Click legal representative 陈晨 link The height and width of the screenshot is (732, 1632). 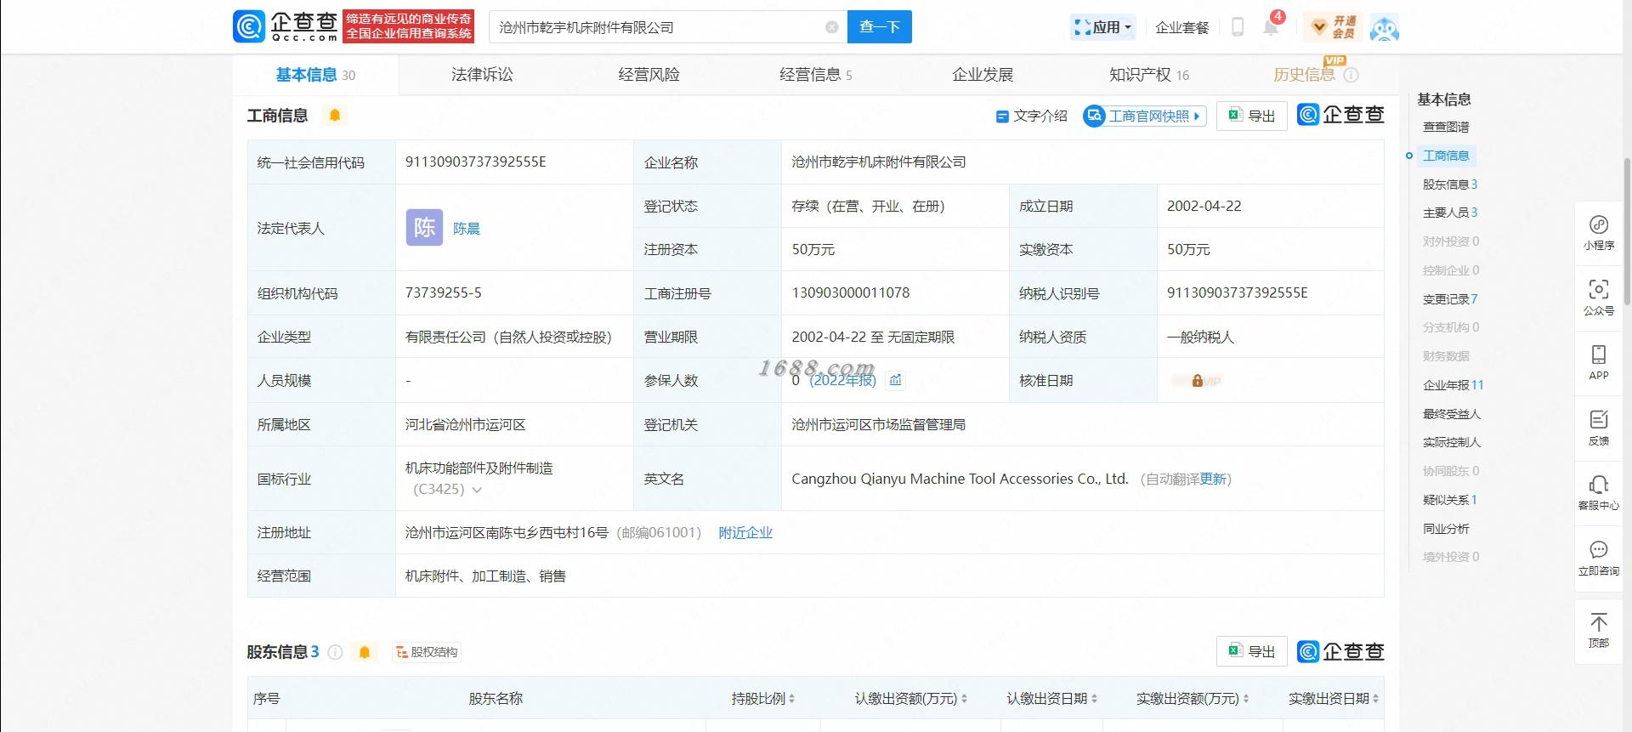[467, 228]
